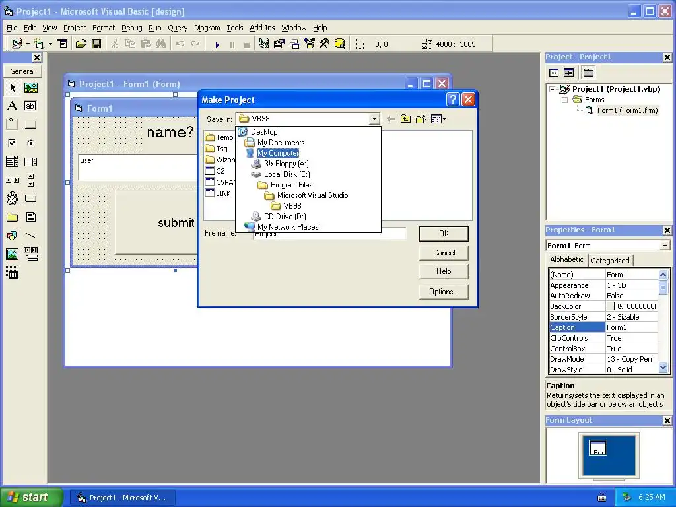Click the File name input field
This screenshot has width=676, height=507.
tap(329, 234)
